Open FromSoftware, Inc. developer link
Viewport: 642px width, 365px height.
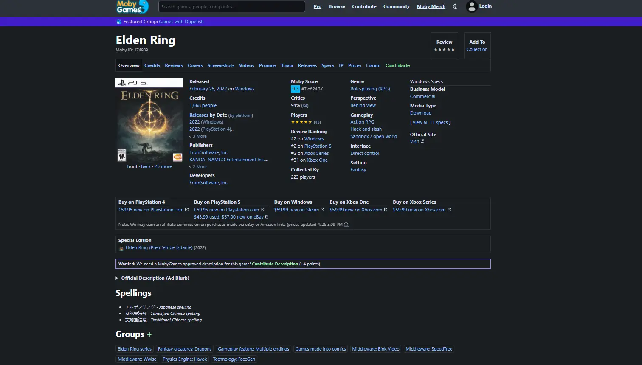click(x=209, y=182)
